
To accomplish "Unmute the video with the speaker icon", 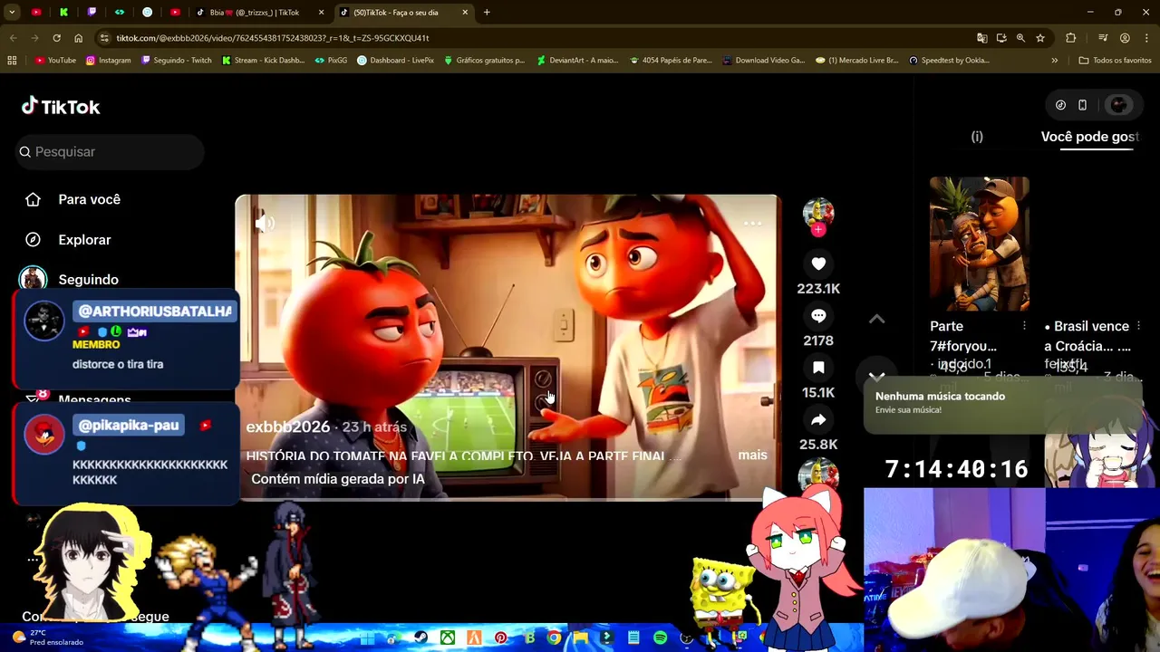I will click(265, 223).
